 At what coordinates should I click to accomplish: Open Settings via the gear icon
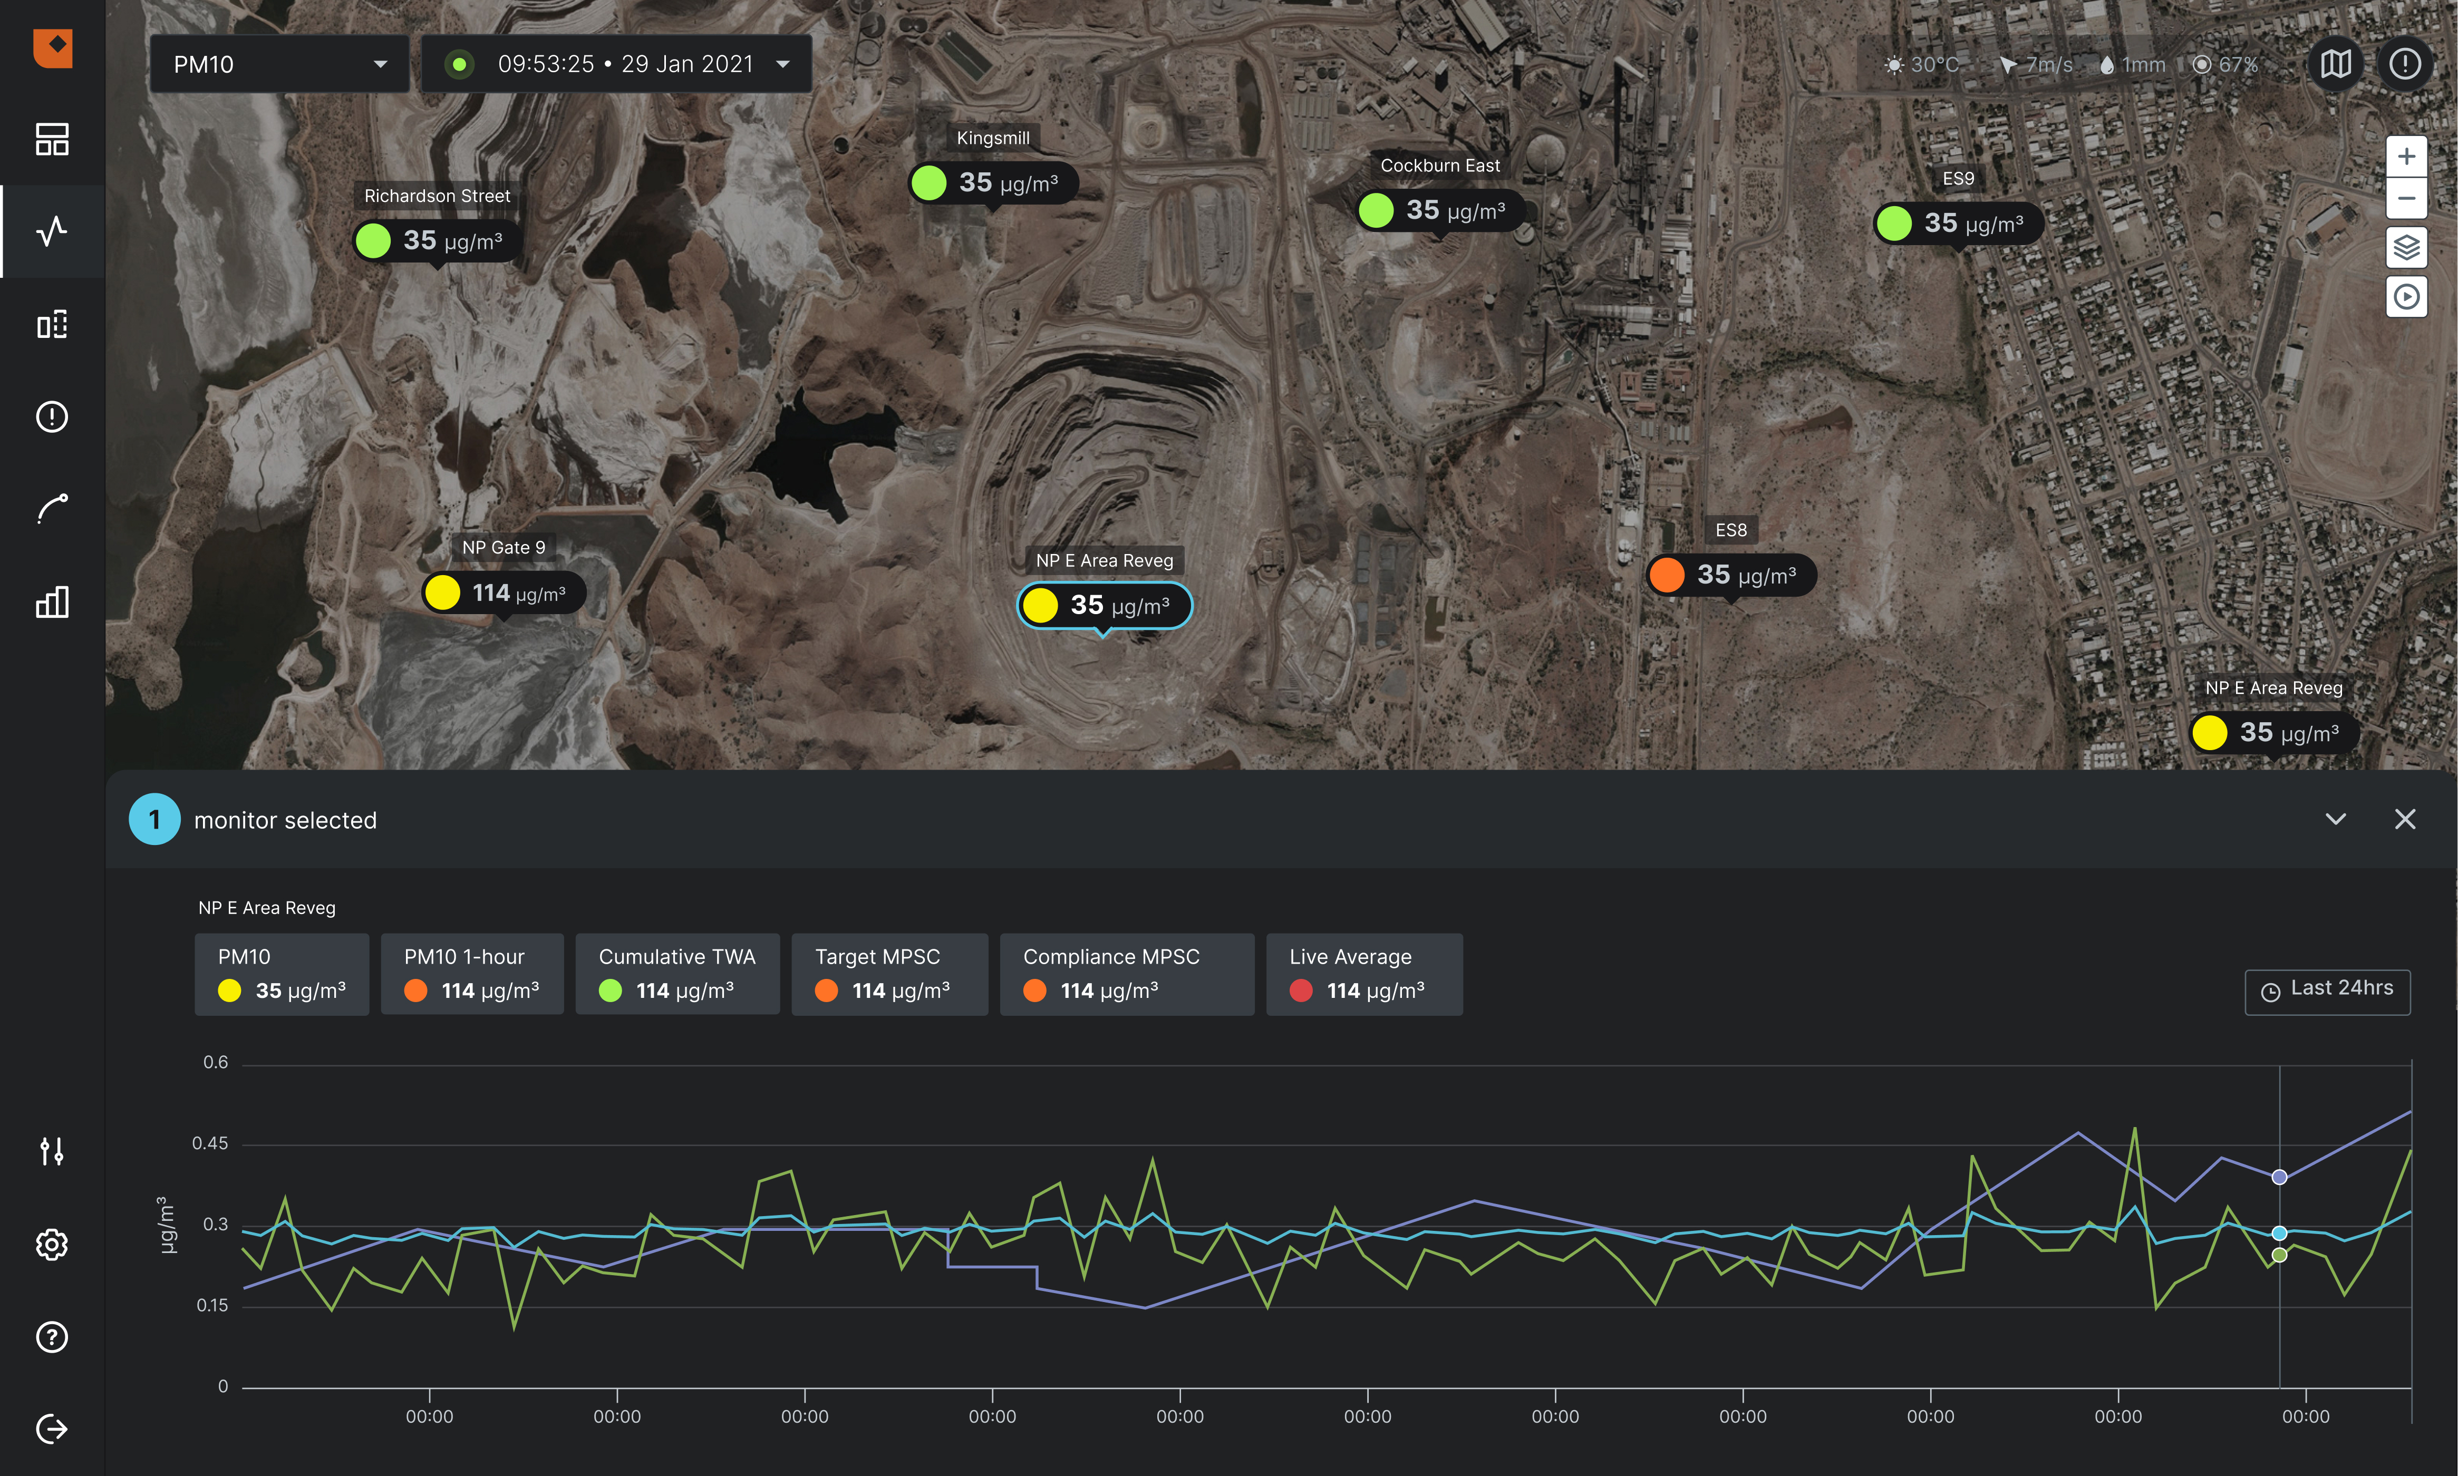point(52,1244)
